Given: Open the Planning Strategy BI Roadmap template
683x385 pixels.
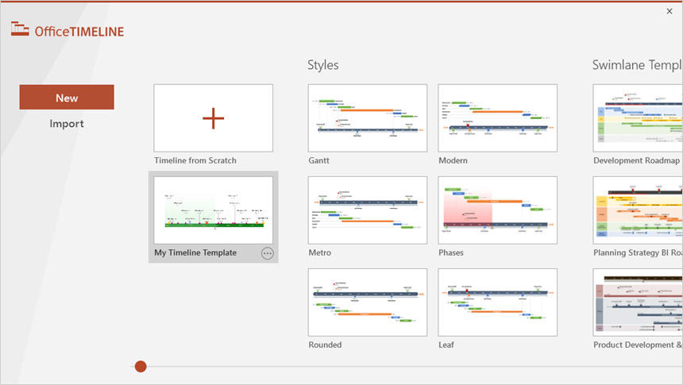Looking at the screenshot, I should tap(638, 210).
